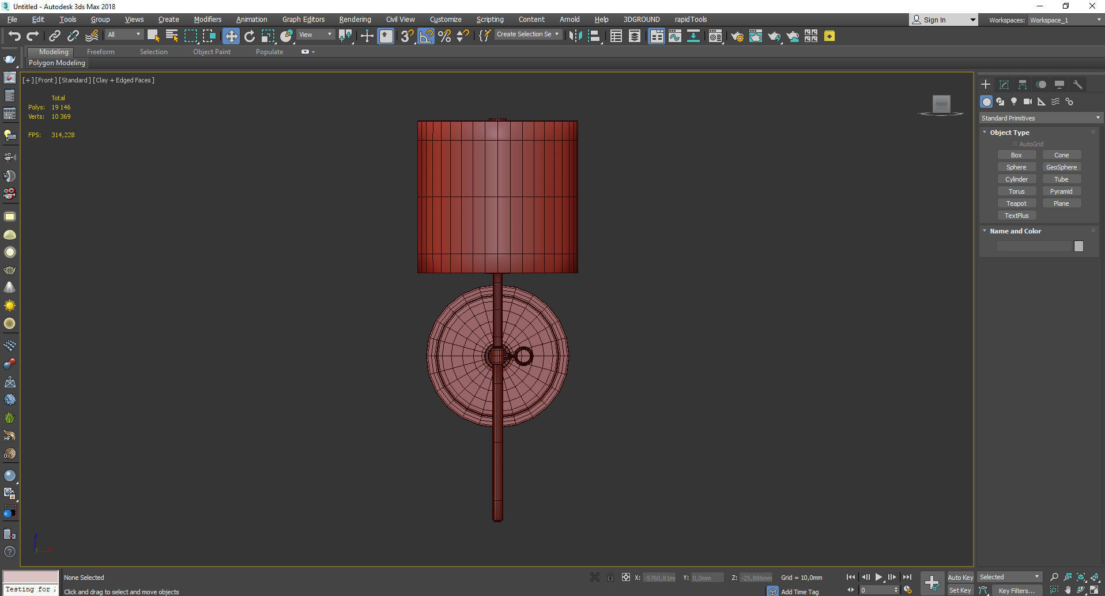
Task: Create a Cylinder primitive
Action: 1016,179
